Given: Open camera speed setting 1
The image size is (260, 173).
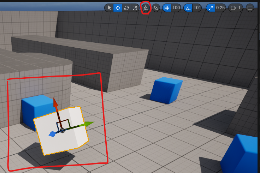Looking at the screenshot, I should pos(236,8).
